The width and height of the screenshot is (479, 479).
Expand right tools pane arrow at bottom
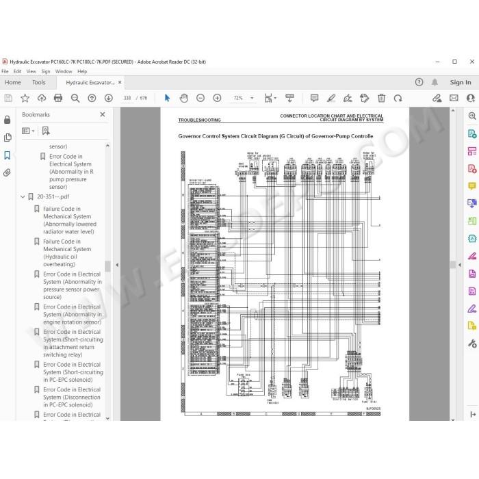473,414
